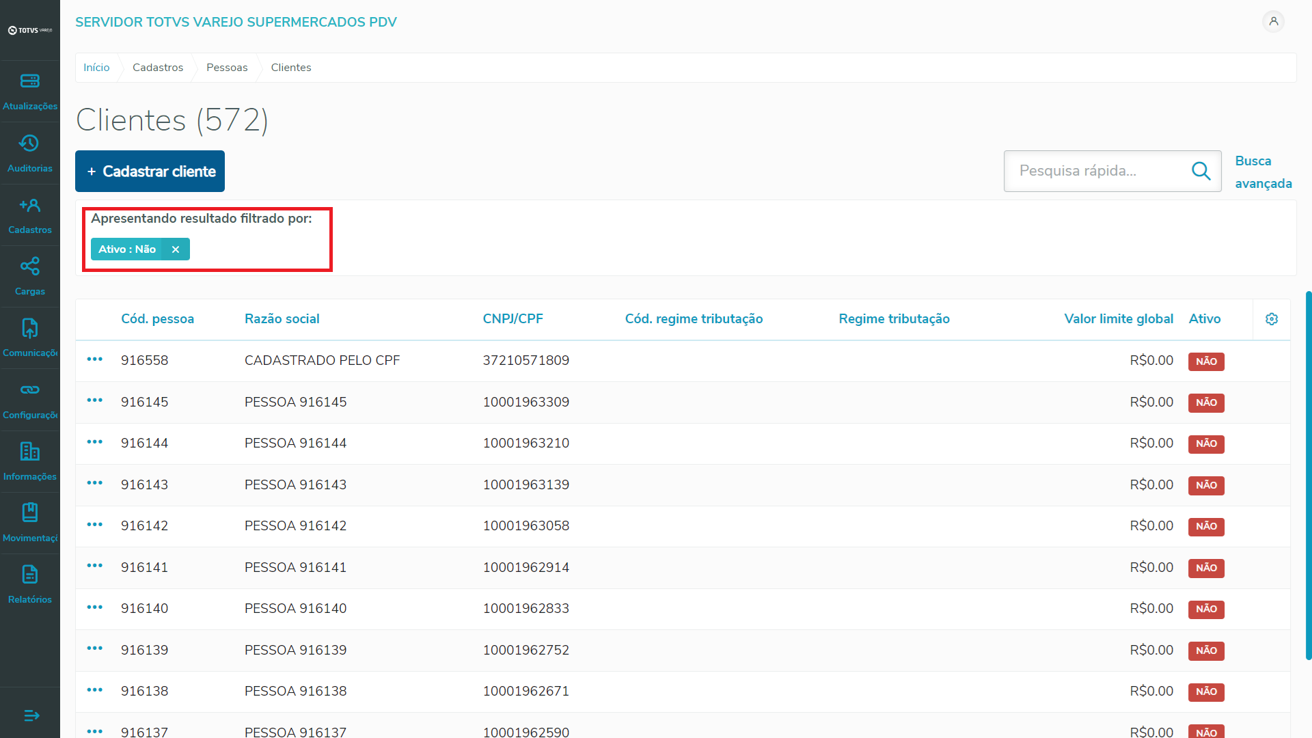
Task: Click the quick search magnifier icon
Action: pyautogui.click(x=1201, y=171)
